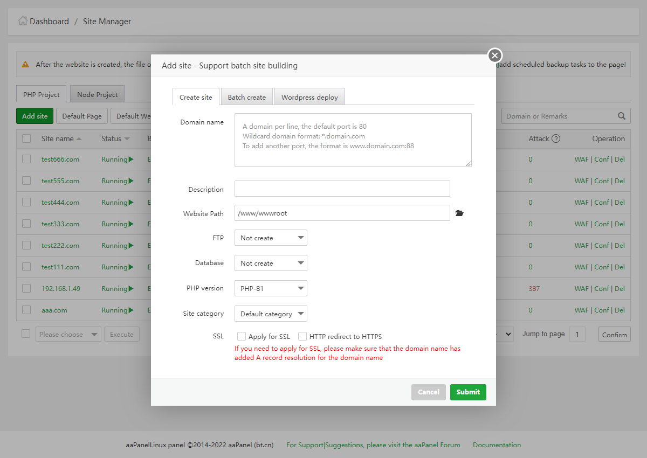This screenshot has width=647, height=458.
Task: Click the running arrow icon for test666.com
Action: [x=132, y=159]
